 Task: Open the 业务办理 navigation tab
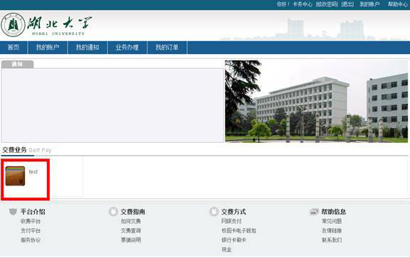127,48
